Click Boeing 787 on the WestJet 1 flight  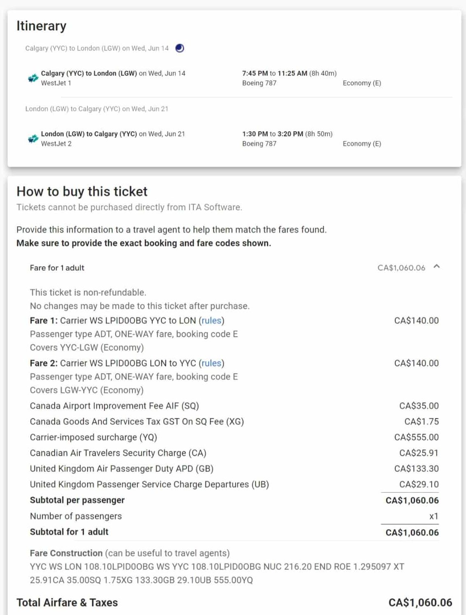coord(259,83)
